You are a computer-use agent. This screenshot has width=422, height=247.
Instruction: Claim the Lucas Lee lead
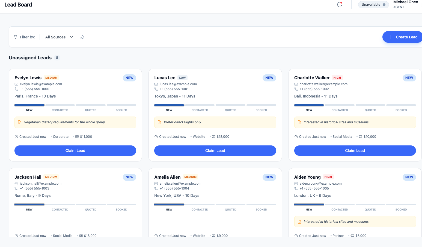(215, 151)
